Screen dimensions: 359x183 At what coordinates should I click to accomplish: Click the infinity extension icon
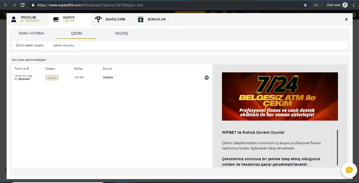316,5
